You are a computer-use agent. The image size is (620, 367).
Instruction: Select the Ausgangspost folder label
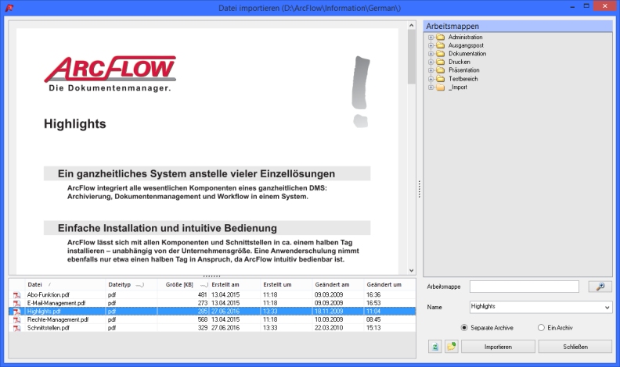[x=466, y=45]
